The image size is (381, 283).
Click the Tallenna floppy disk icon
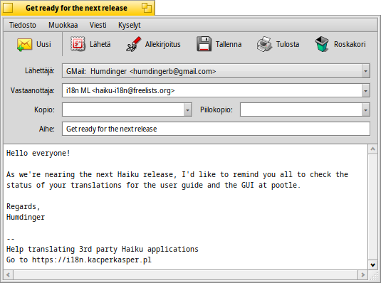coord(204,44)
